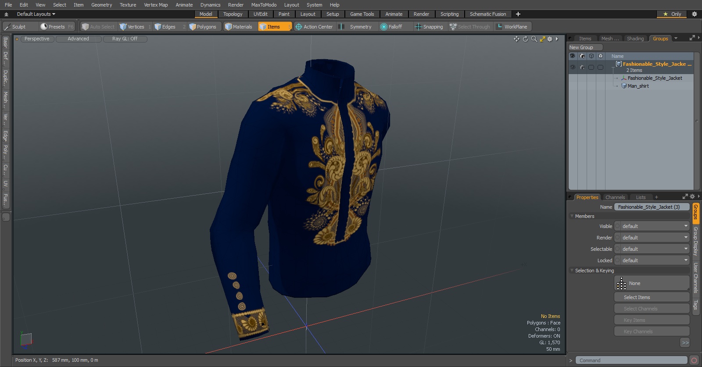The width and height of the screenshot is (702, 367).
Task: Toggle Snapping on or off
Action: [x=429, y=27]
